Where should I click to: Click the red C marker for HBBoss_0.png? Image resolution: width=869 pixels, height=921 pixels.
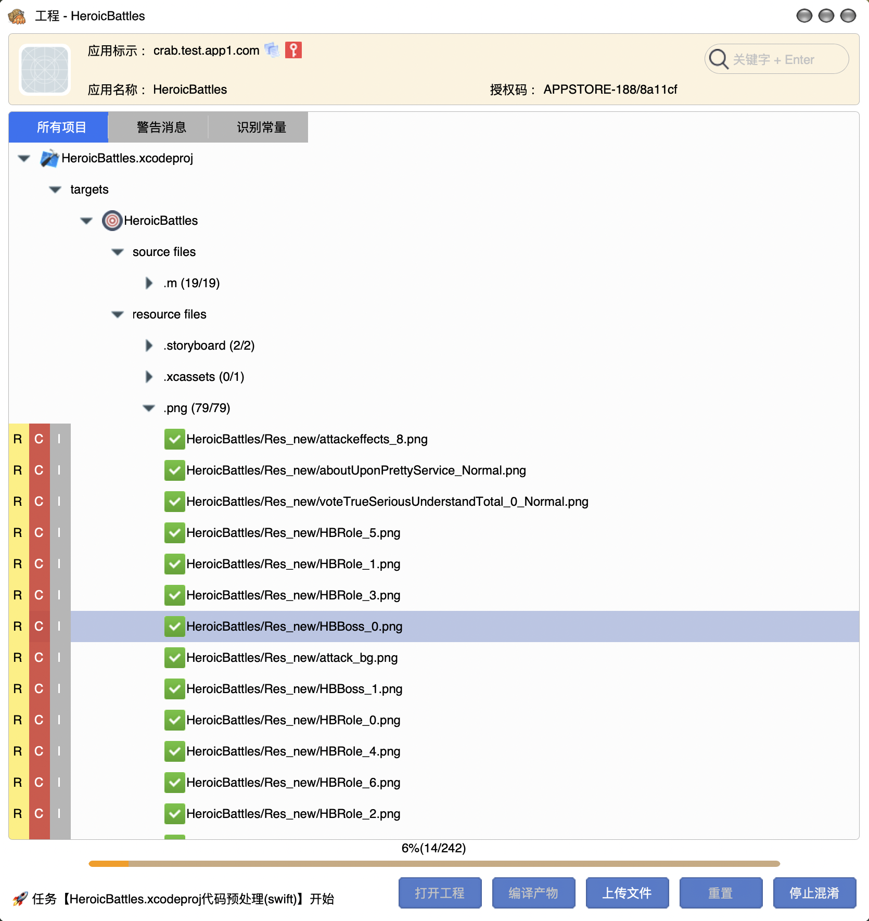[39, 626]
